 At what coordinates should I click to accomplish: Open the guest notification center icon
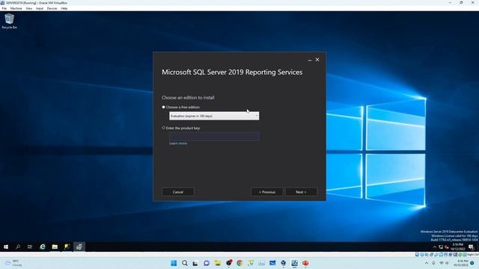click(471, 247)
